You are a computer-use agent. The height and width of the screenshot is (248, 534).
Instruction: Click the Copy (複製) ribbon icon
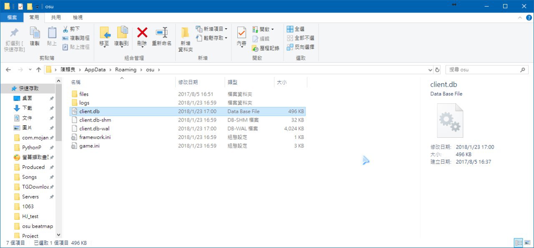tap(35, 33)
